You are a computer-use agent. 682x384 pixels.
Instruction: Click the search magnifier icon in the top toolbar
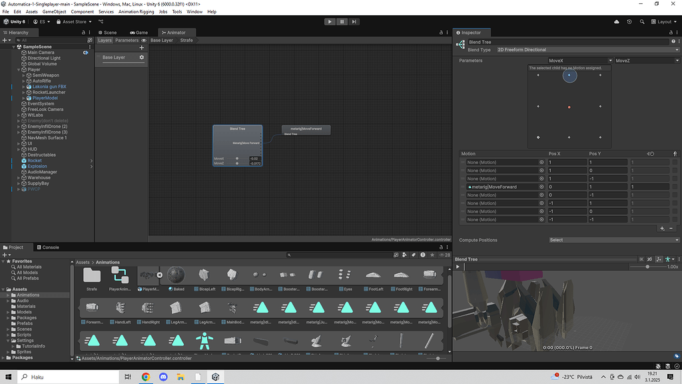click(x=641, y=21)
